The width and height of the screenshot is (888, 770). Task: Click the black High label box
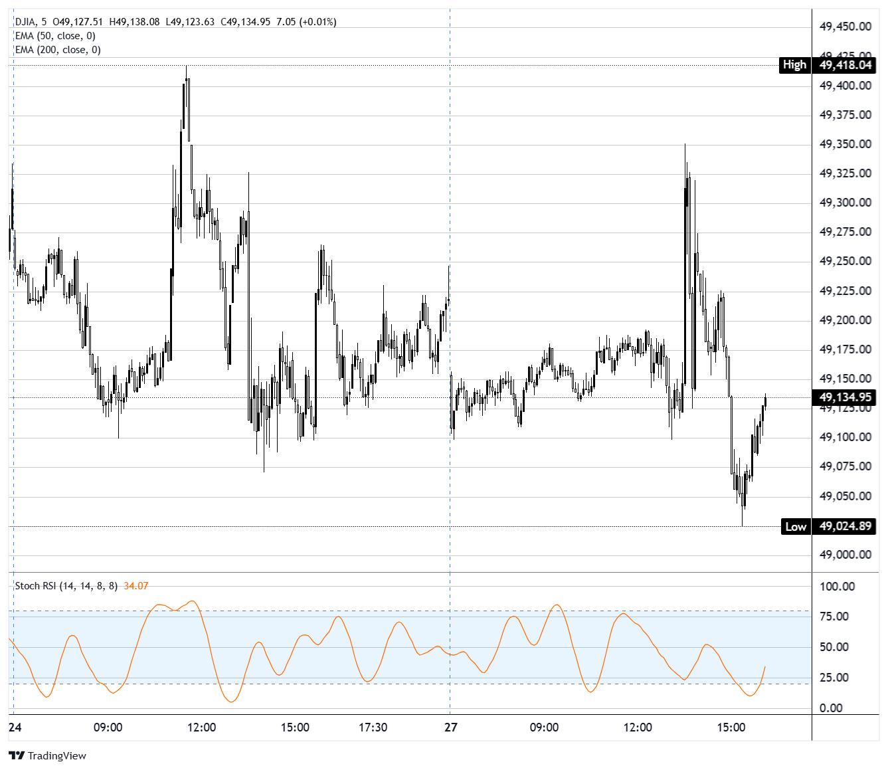pyautogui.click(x=794, y=65)
